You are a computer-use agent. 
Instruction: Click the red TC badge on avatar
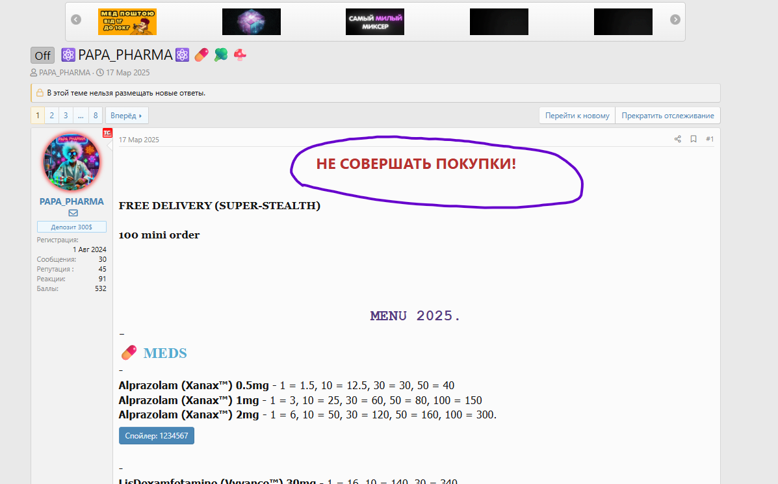108,133
